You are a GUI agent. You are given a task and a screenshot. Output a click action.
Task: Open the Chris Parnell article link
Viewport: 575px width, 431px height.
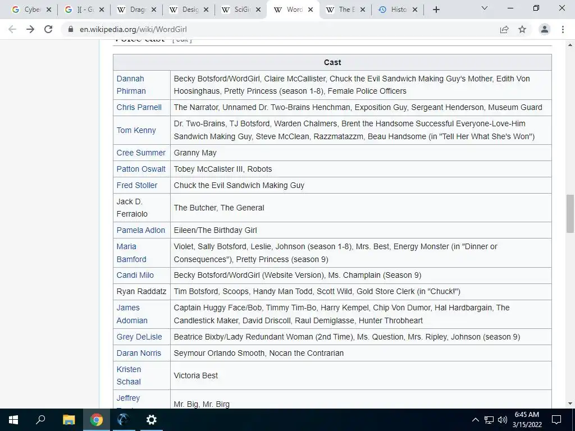coord(139,107)
